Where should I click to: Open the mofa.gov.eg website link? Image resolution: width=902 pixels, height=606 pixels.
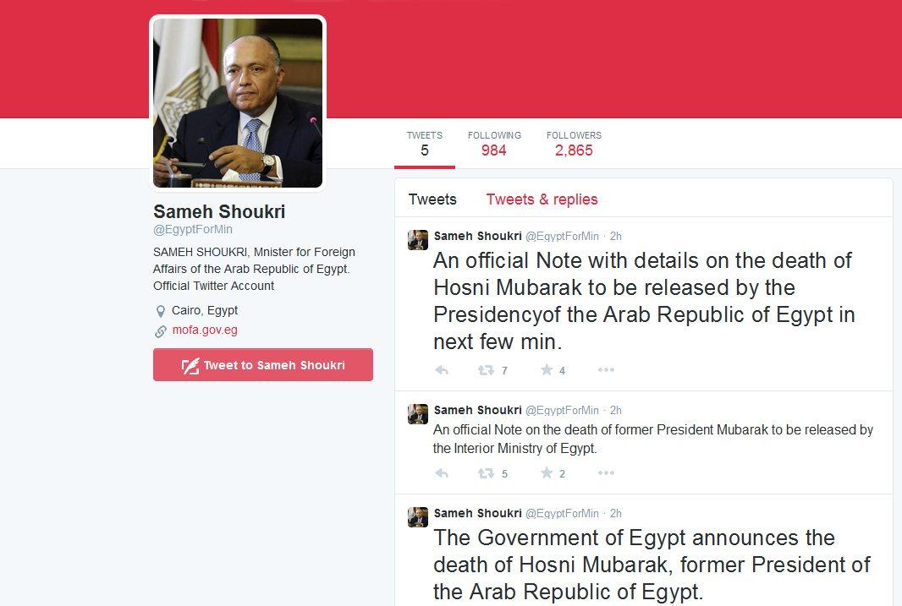point(205,330)
